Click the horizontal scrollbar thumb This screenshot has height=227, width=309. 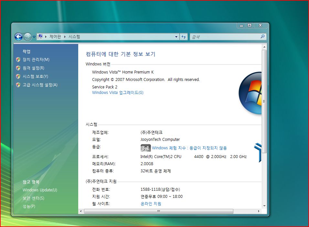(159, 211)
